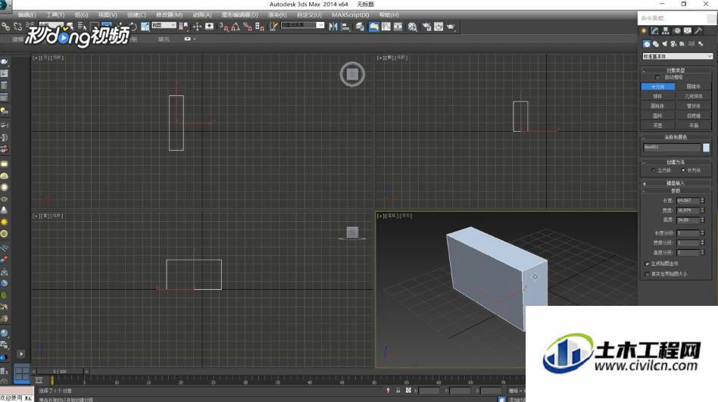Click the GeoSphere primitive button
718x402 pixels.
694,96
